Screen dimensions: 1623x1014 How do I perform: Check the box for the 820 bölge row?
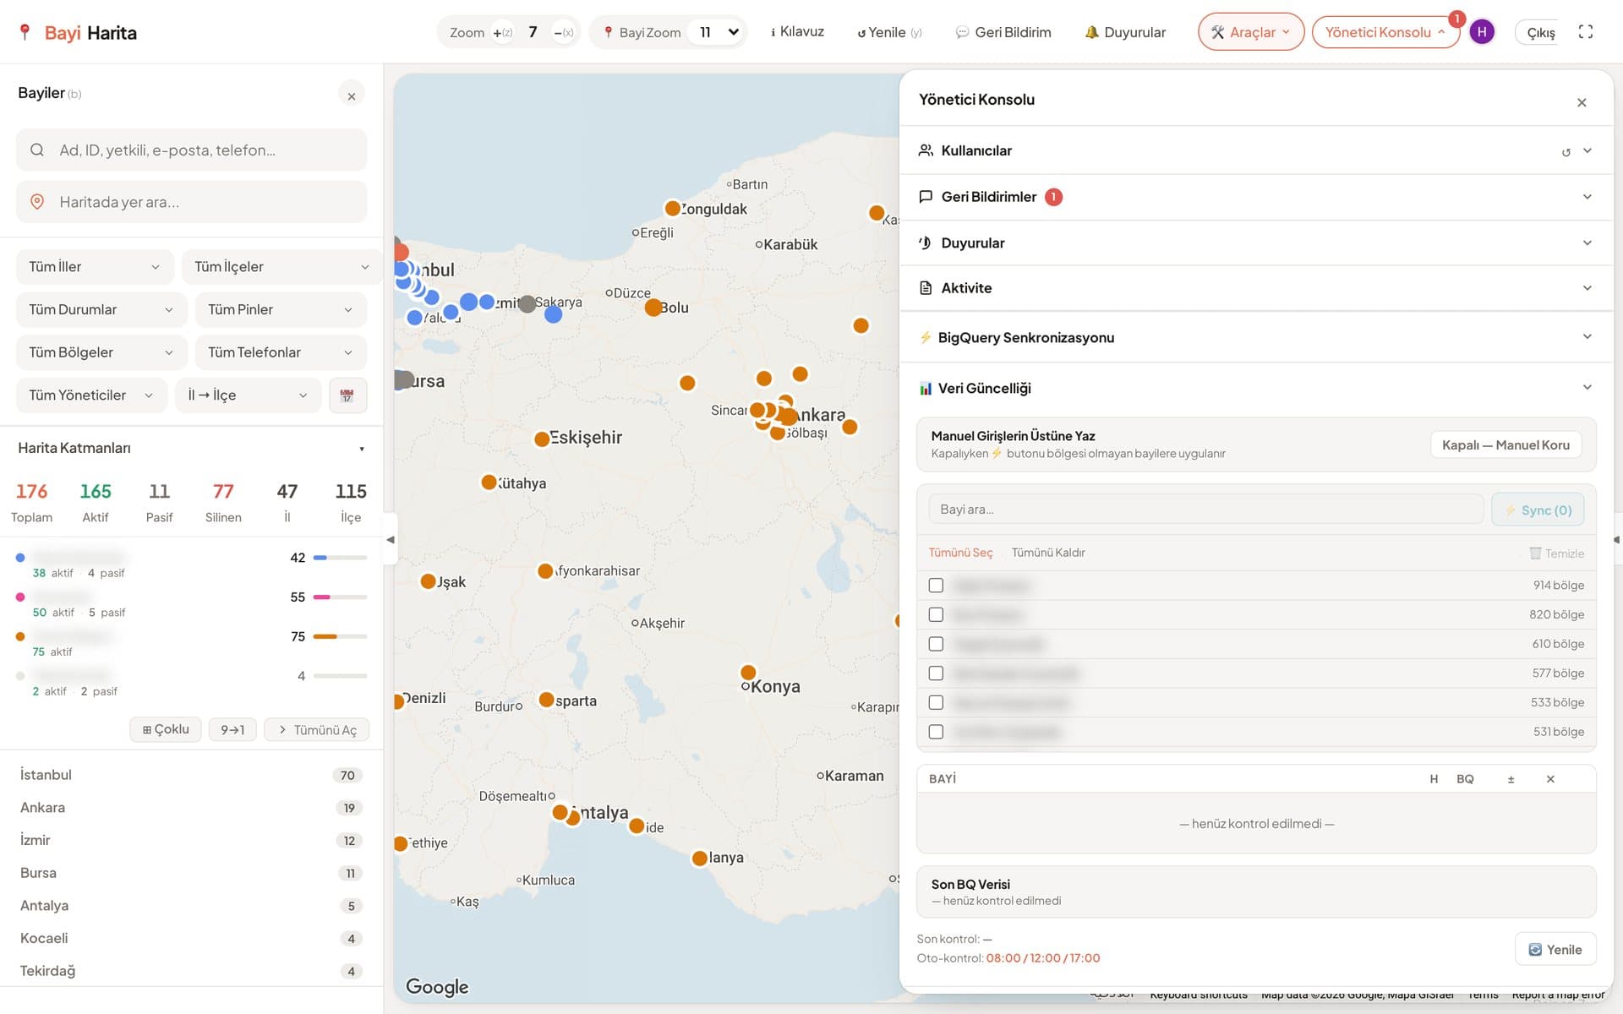pyautogui.click(x=936, y=614)
